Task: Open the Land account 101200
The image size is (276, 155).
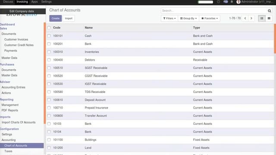Action: (x=160, y=148)
